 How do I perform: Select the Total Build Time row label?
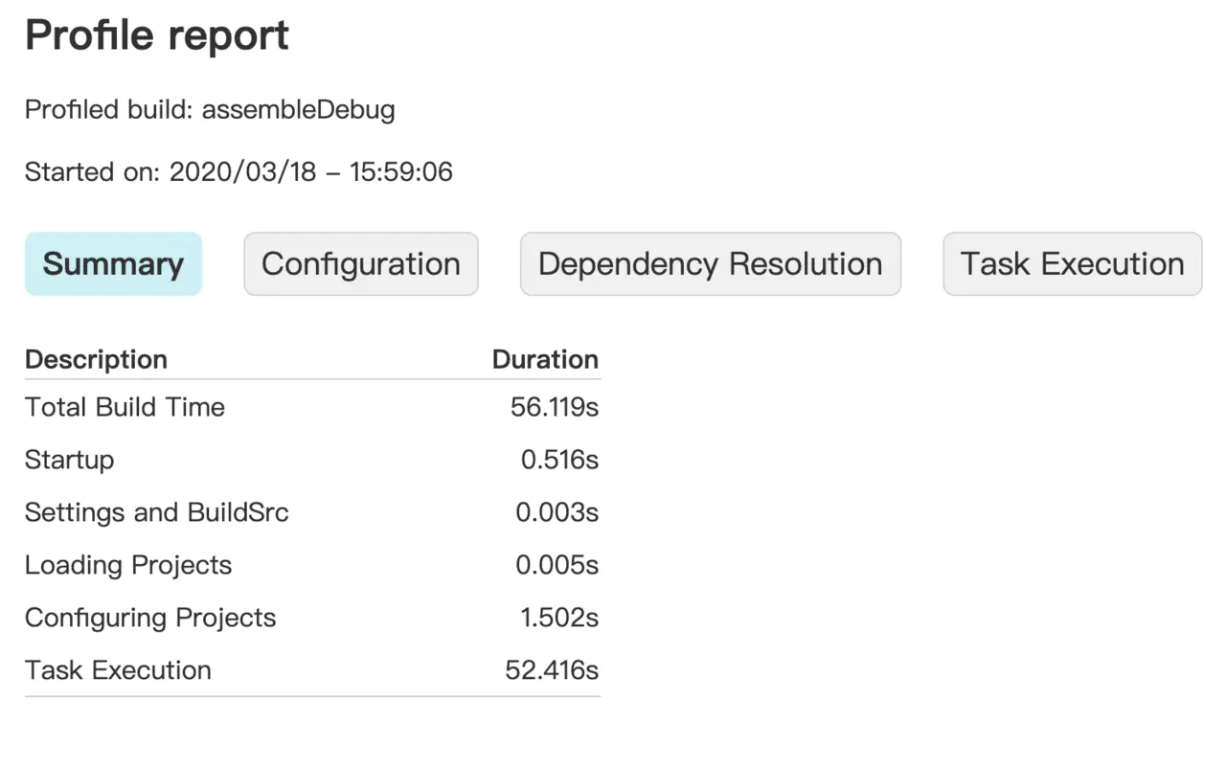[x=125, y=407]
